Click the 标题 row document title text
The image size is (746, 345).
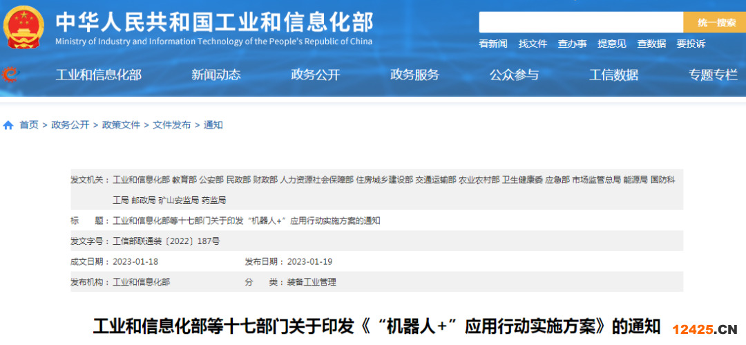coord(247,221)
